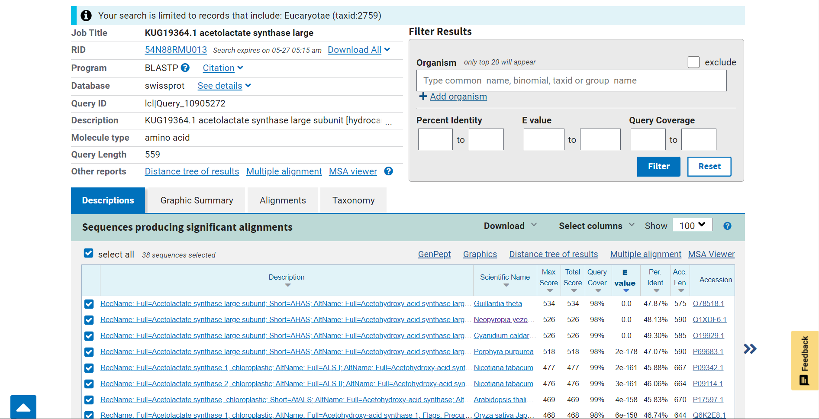The height and width of the screenshot is (419, 819).
Task: Open the MSA Viewer link above table
Action: tap(711, 254)
